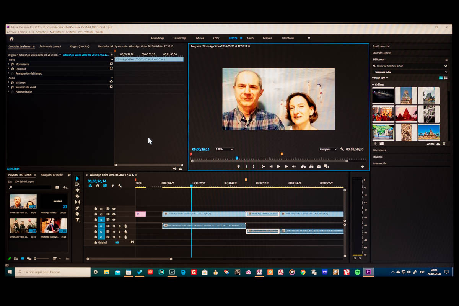459x306 pixels.
Task: Open Program monitor 100% zoom dropdown
Action: click(224, 149)
